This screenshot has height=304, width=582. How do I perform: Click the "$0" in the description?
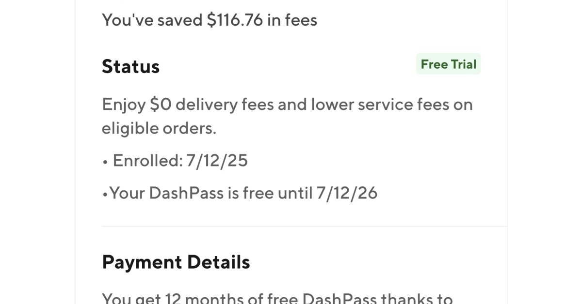[161, 105]
